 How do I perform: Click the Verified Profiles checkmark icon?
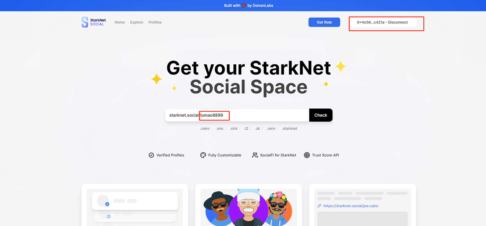coord(151,155)
